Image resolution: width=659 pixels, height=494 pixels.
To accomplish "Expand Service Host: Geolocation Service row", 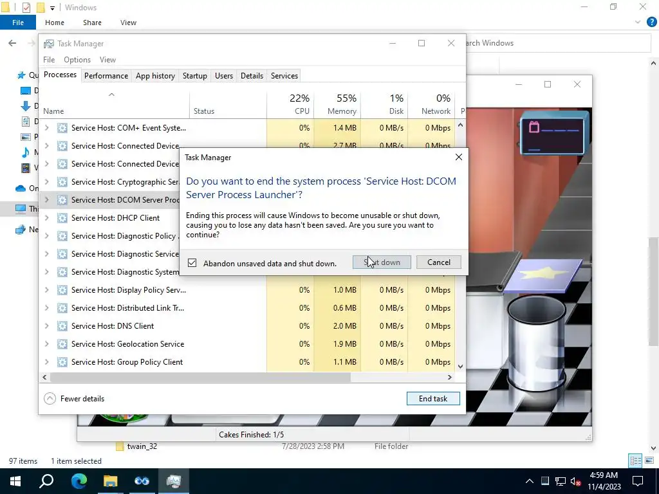I will click(46, 344).
